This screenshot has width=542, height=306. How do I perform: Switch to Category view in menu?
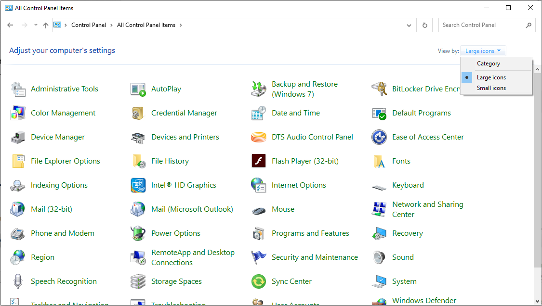488,64
